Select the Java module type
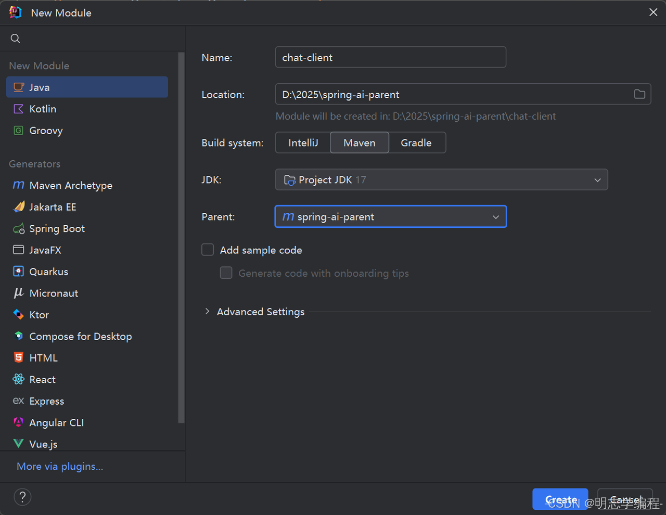666x515 pixels. (87, 87)
